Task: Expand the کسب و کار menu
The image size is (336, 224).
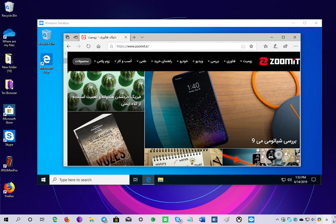Action: 123,61
